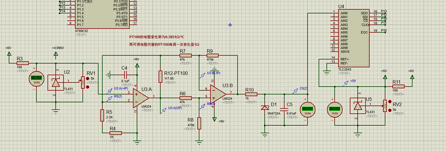Click the U3:B(-IP) voltage probe
446x151 pixels.
pyautogui.click(x=202, y=76)
